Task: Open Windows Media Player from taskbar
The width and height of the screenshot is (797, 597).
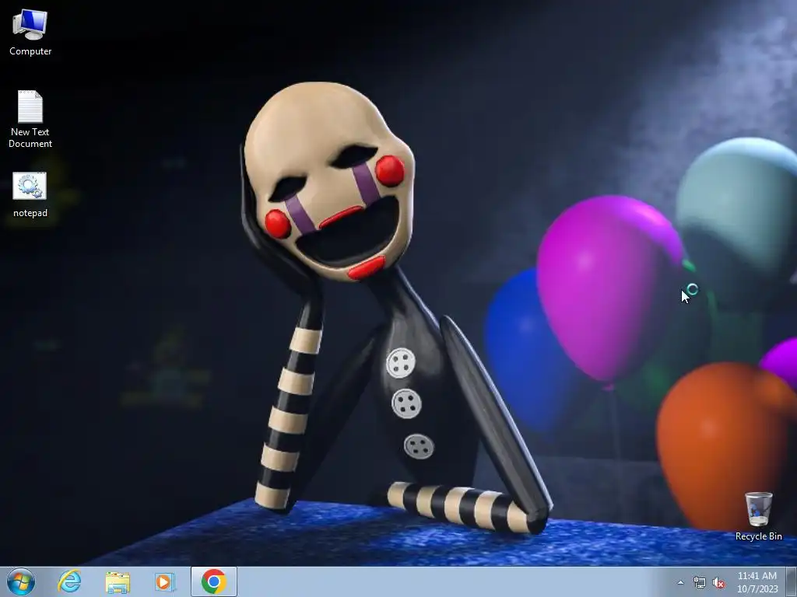Action: tap(165, 581)
